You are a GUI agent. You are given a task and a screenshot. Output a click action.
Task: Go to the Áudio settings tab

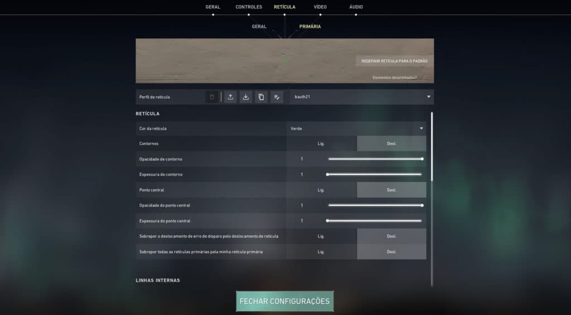point(356,7)
